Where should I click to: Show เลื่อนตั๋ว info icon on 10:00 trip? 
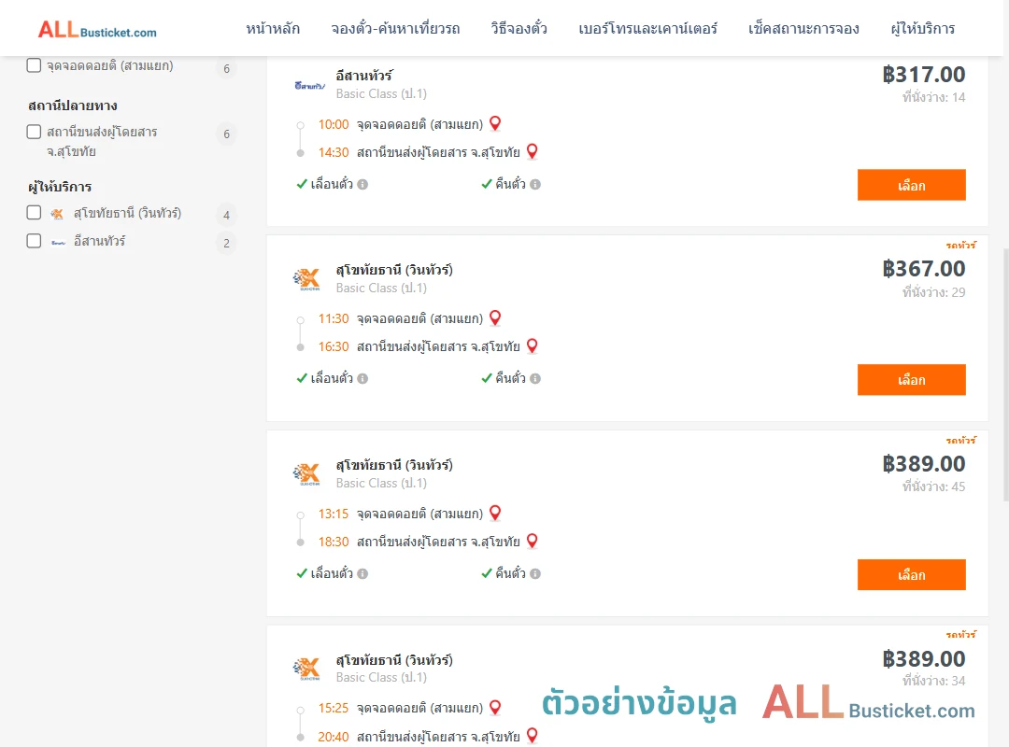pyautogui.click(x=362, y=185)
